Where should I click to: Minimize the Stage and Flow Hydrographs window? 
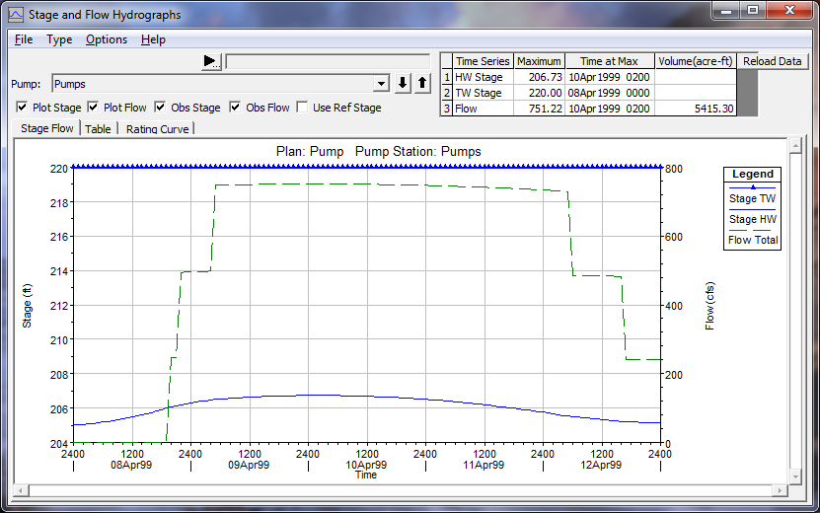click(725, 11)
